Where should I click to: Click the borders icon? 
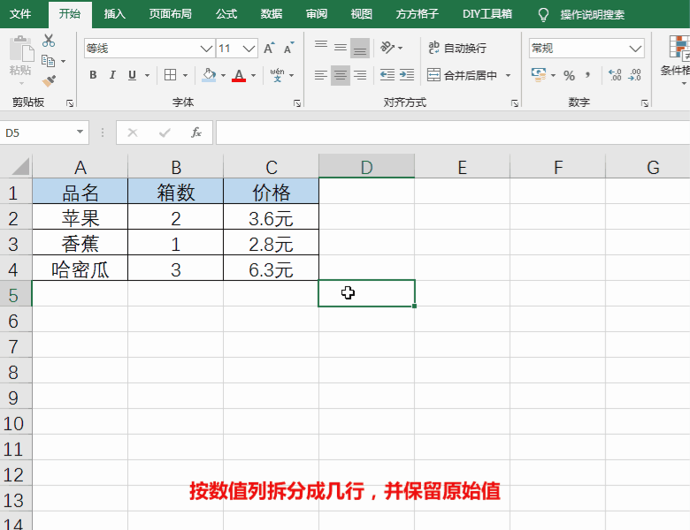171,76
